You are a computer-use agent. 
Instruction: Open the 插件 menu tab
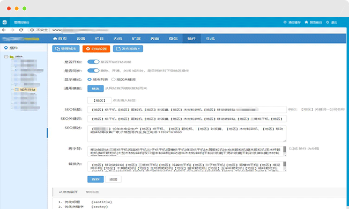tap(191, 39)
